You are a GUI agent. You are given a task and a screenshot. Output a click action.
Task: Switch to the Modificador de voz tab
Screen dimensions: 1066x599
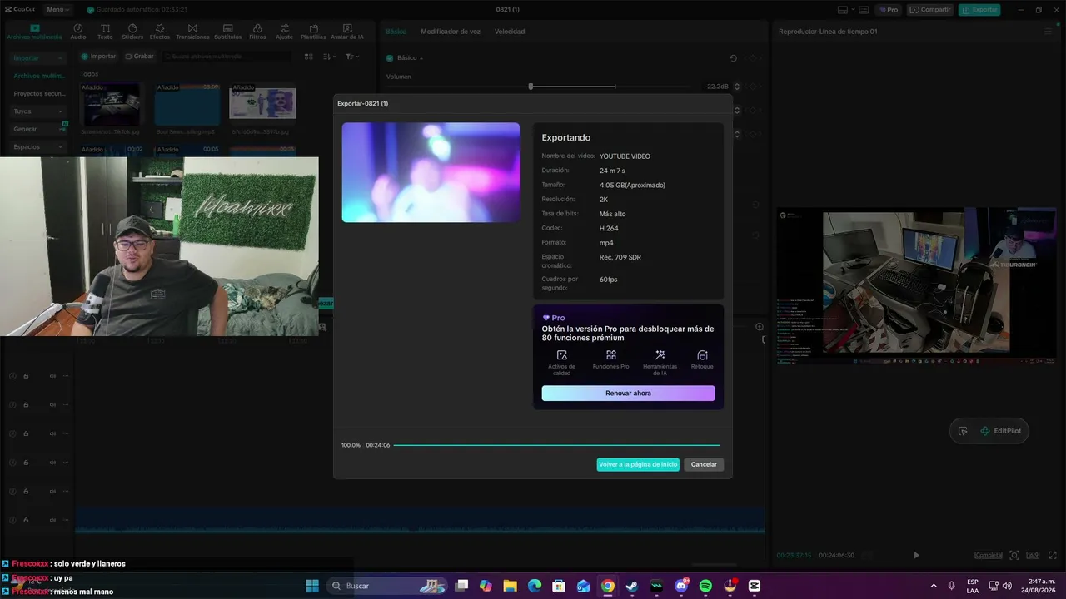(x=451, y=32)
